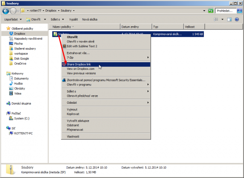Choose View previous versions
The image size is (244, 178).
click(x=106, y=73)
